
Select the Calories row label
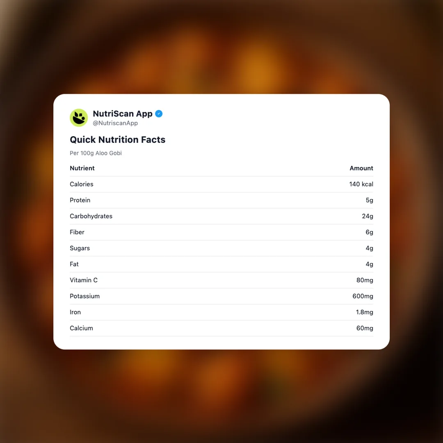coord(81,184)
